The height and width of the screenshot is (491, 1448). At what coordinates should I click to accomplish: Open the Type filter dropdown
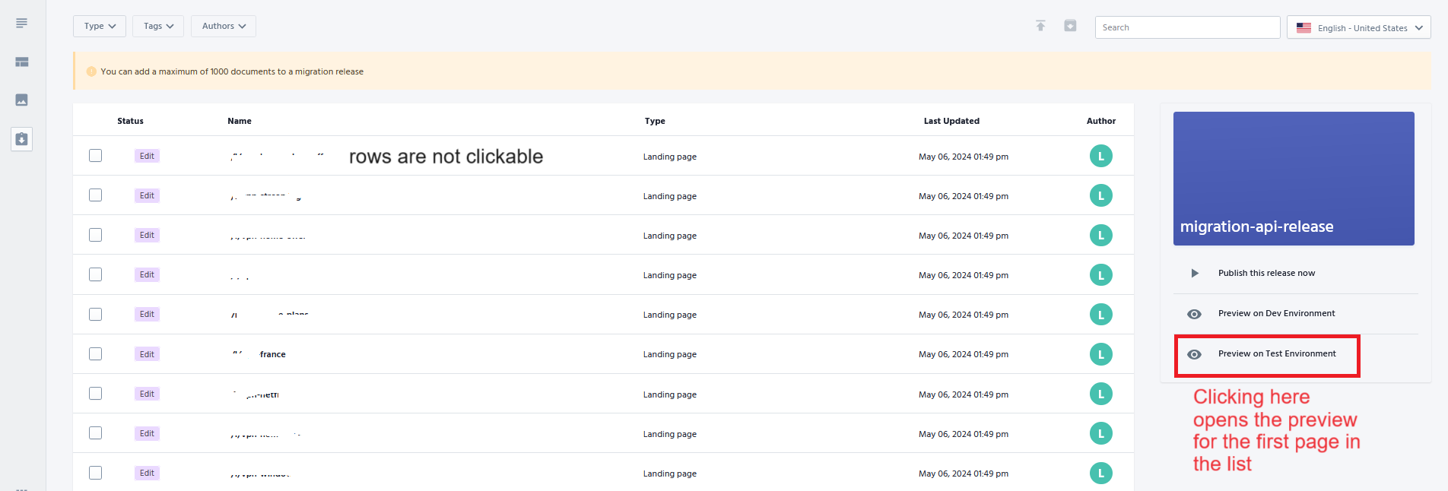click(100, 26)
